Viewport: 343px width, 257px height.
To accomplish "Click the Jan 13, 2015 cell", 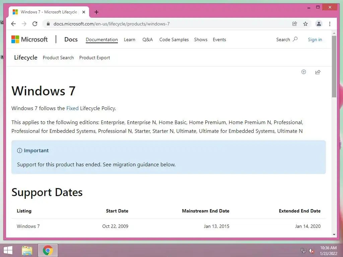I will click(x=217, y=226).
